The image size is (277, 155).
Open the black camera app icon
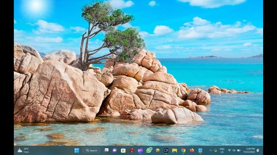[166, 150]
